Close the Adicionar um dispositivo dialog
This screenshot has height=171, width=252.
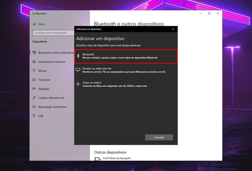click(x=173, y=29)
